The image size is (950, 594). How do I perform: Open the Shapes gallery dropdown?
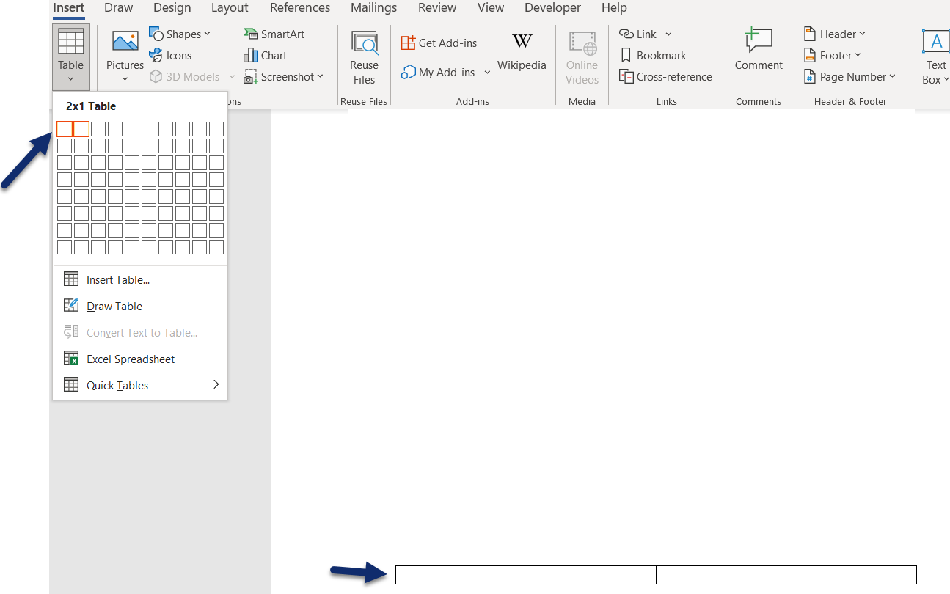[x=180, y=34]
